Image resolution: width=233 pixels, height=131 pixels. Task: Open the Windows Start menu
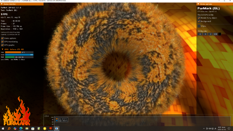[3, 128]
